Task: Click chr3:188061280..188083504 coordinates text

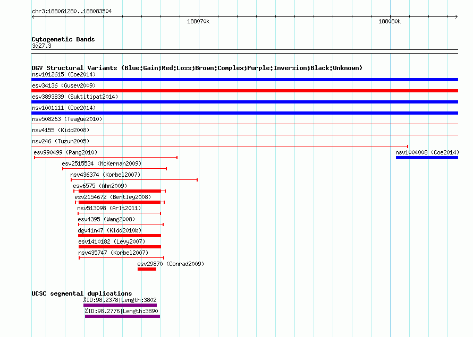Action: tap(72, 11)
